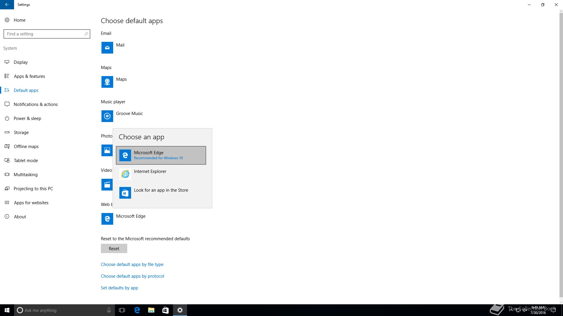Click Groove Music default music player
563x316 pixels.
(129, 113)
